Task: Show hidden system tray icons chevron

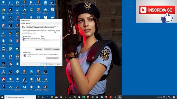Action: 157,97
